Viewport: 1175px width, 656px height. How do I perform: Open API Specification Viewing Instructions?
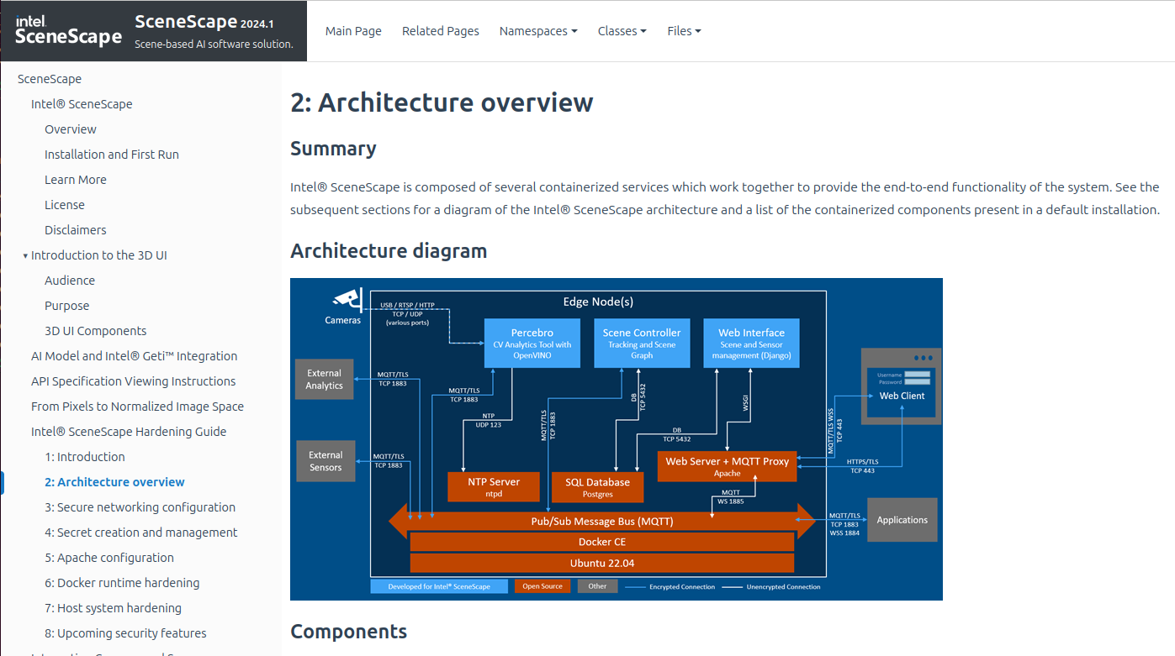point(133,380)
